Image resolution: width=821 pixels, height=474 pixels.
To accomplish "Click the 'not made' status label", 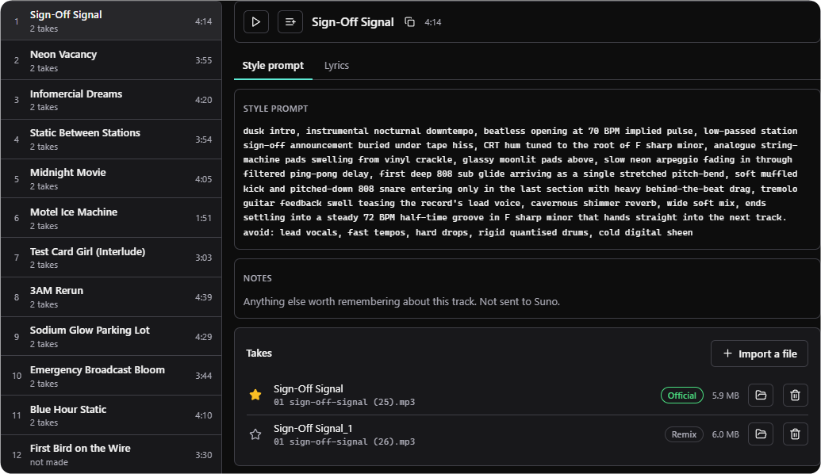I will click(48, 462).
